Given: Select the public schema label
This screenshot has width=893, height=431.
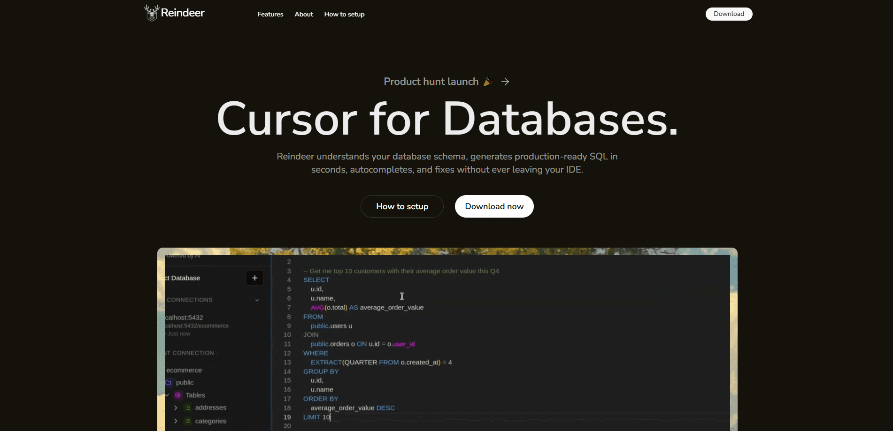Looking at the screenshot, I should pos(185,383).
